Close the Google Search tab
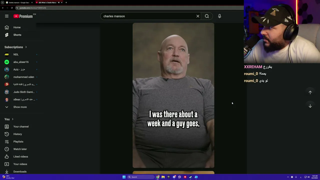The width and height of the screenshot is (320, 180). pyautogui.click(x=32, y=2)
